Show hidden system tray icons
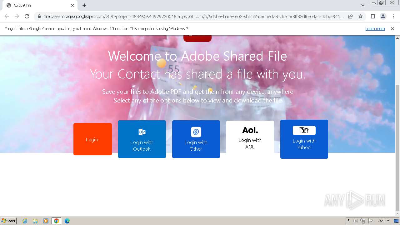400x225 pixels. click(348, 221)
